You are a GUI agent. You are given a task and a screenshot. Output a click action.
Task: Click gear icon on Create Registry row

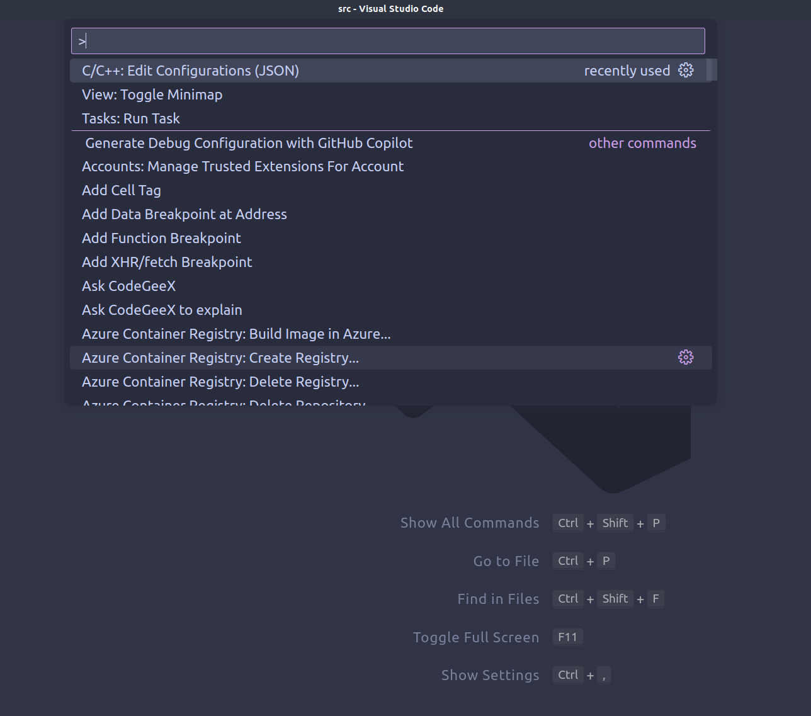click(x=686, y=358)
